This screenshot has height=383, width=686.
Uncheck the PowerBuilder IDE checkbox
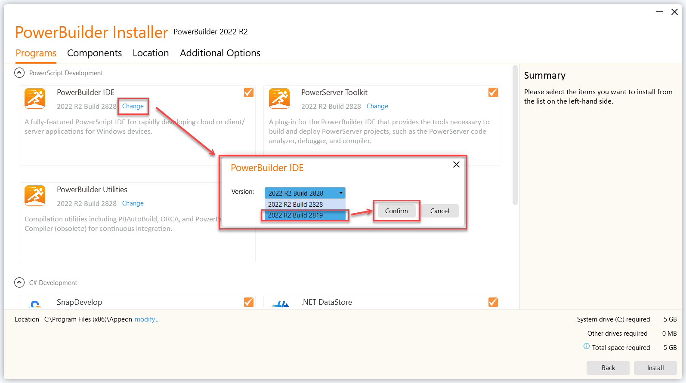[249, 92]
